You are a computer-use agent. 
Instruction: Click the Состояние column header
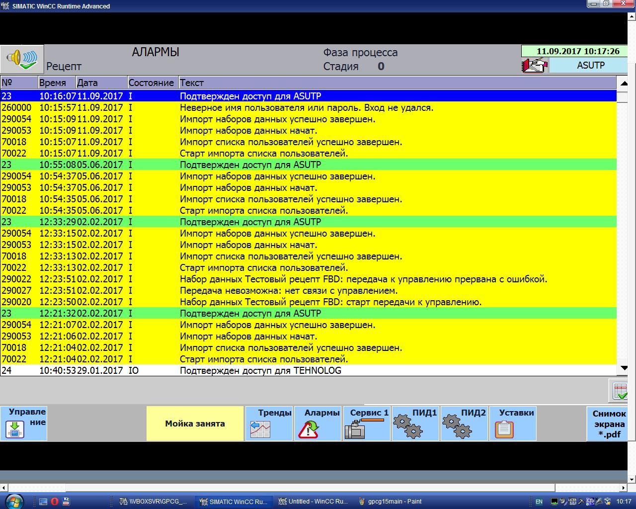(151, 83)
